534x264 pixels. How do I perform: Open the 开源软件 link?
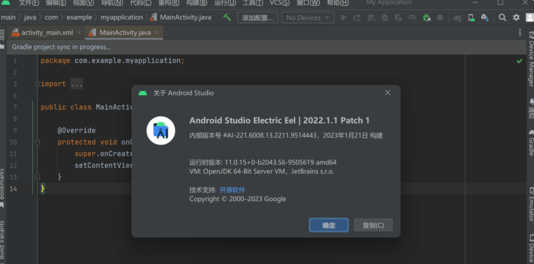tap(232, 190)
